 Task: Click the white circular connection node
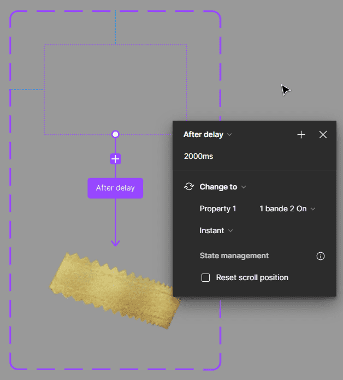click(115, 134)
